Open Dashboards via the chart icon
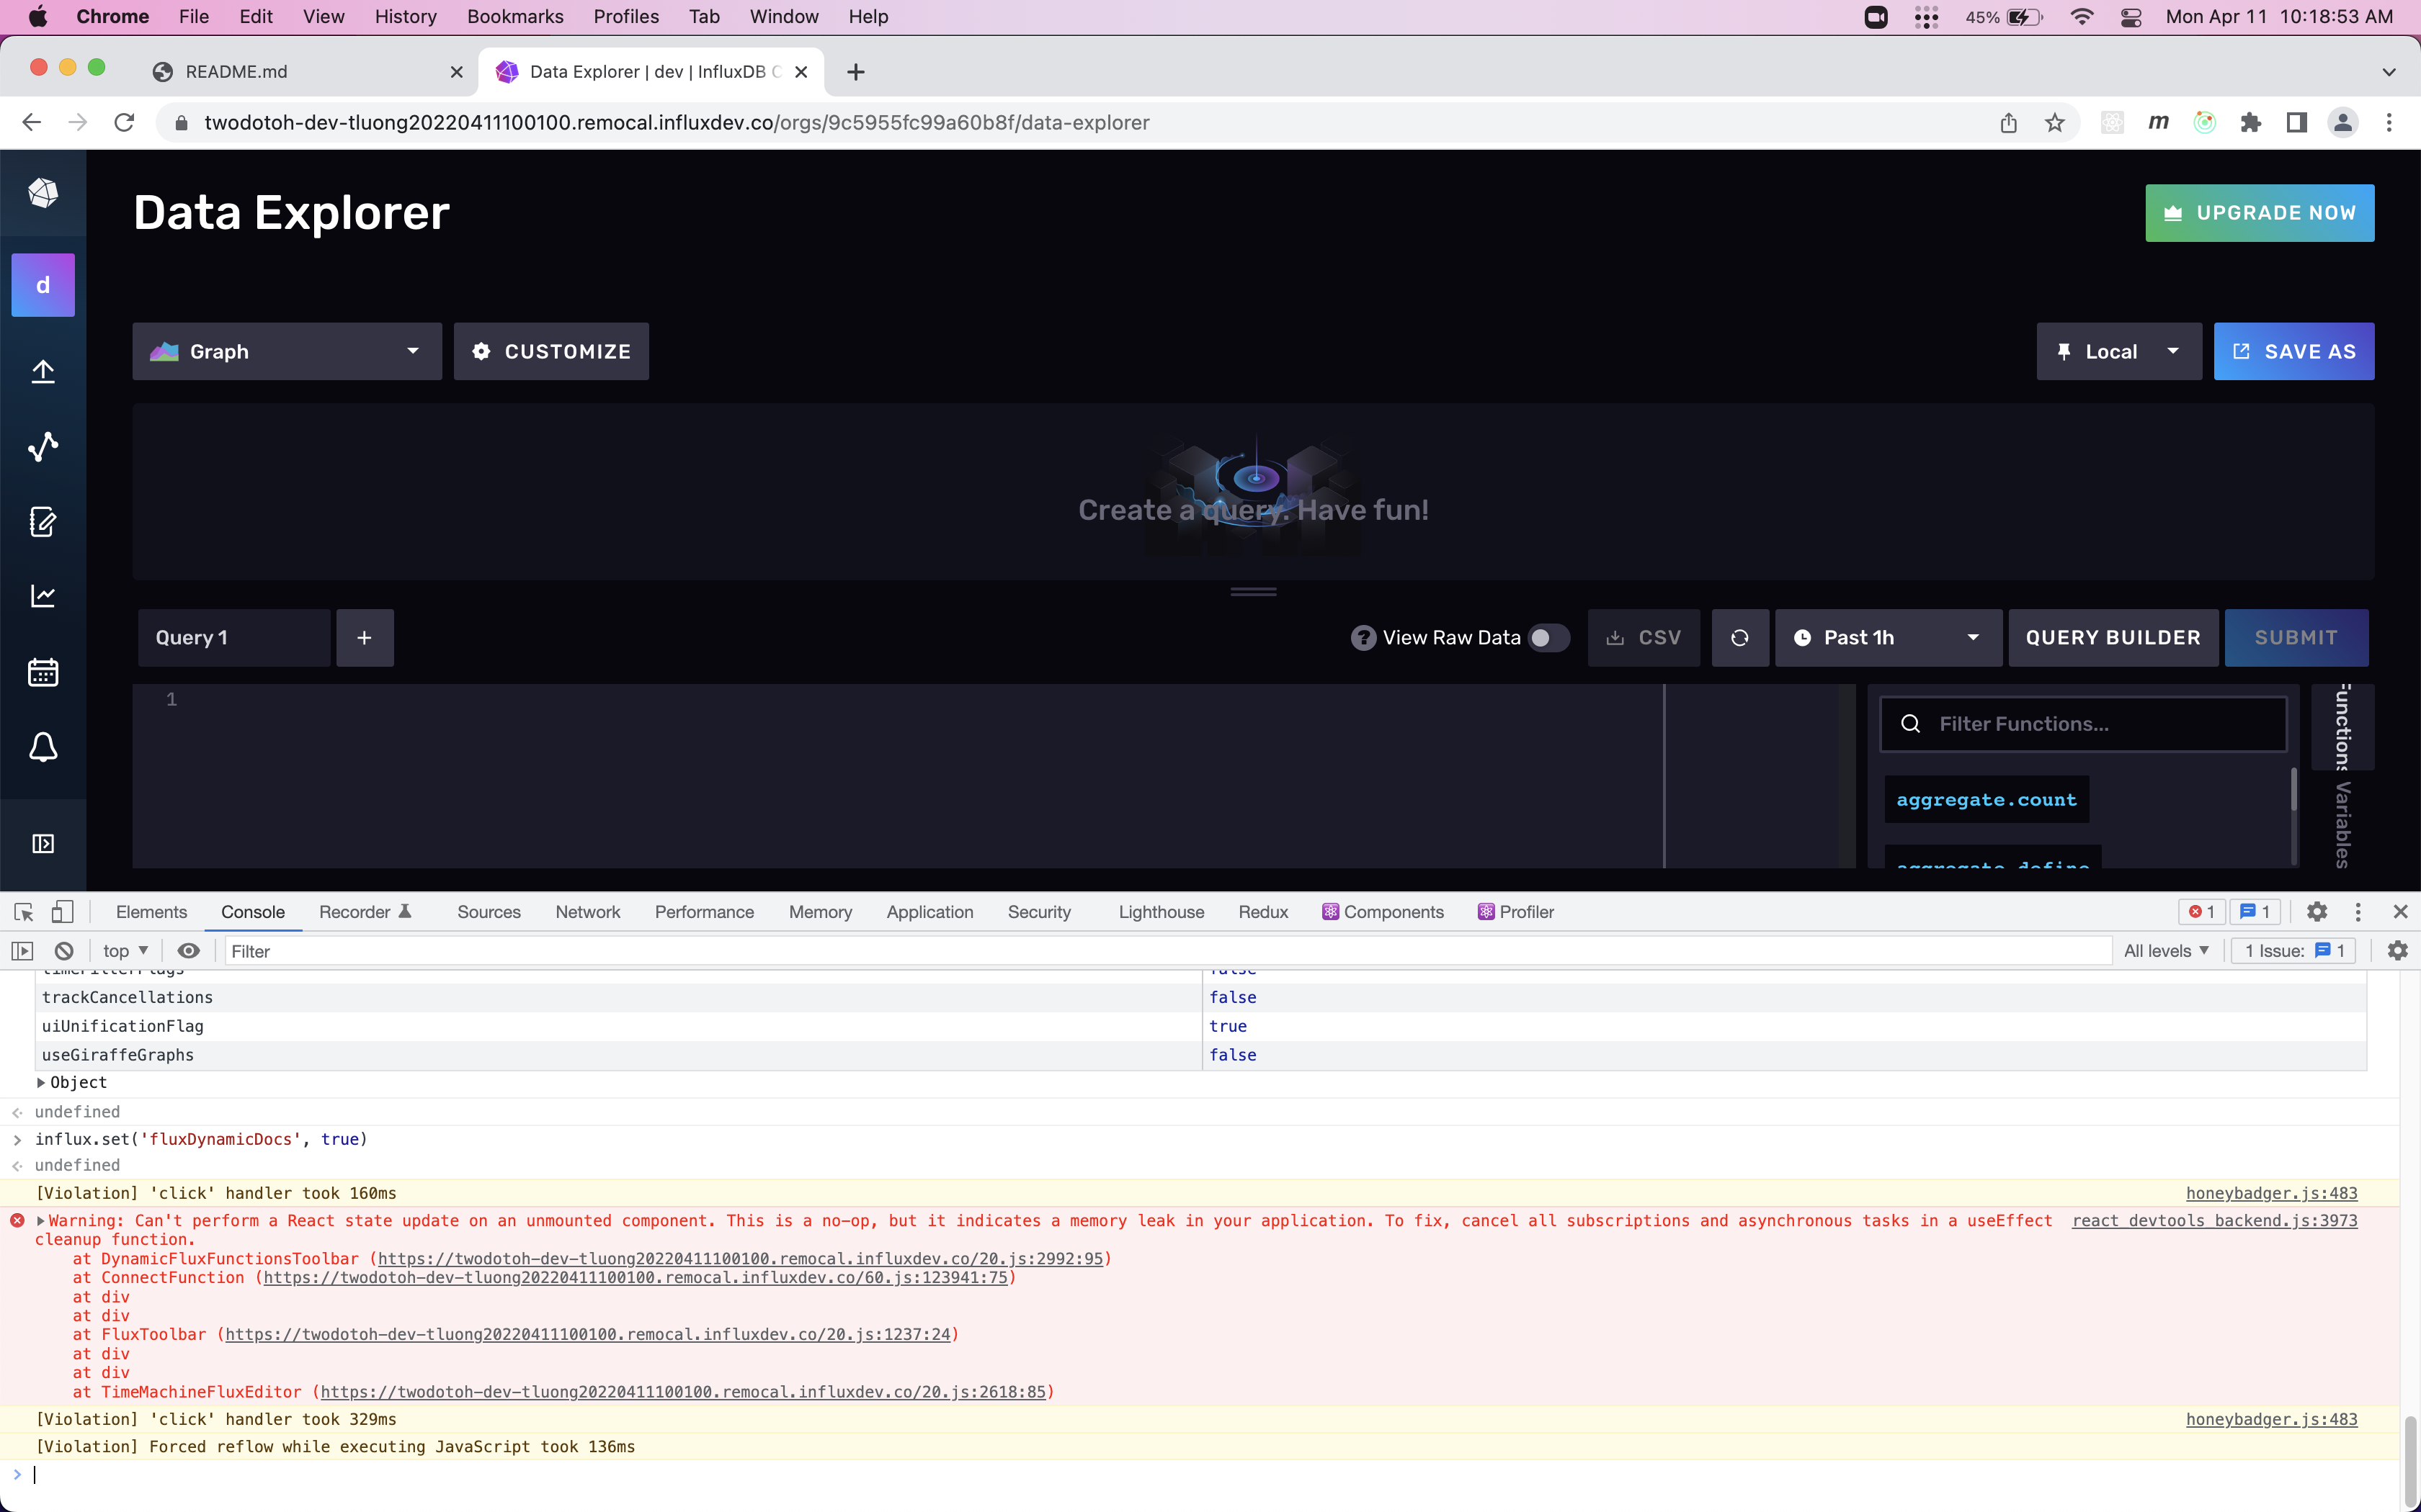The height and width of the screenshot is (1512, 2421). pyautogui.click(x=43, y=595)
